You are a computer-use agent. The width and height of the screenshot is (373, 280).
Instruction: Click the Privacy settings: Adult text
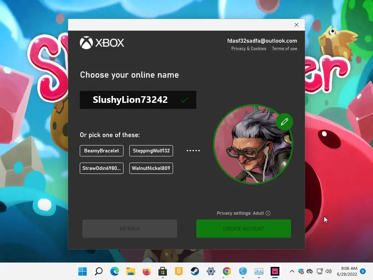240,213
